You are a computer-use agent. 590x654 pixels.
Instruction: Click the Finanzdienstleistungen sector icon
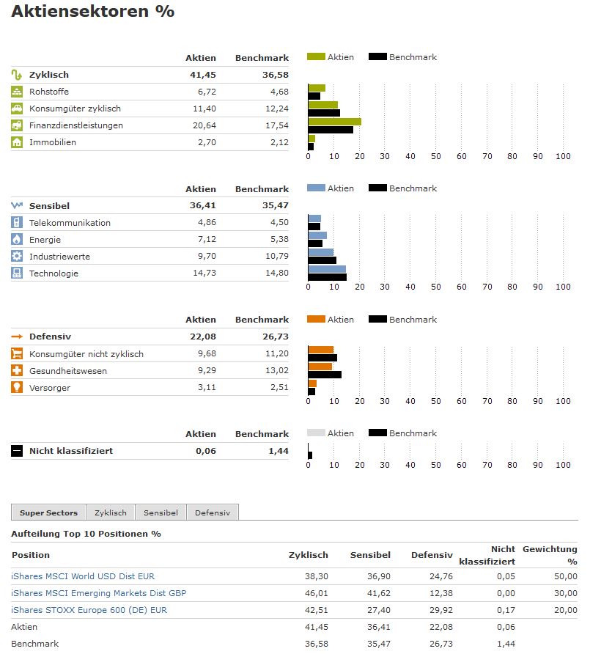(x=17, y=125)
